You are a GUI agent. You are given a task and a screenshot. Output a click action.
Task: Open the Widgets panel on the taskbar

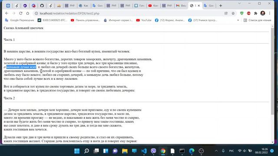(x=106, y=151)
